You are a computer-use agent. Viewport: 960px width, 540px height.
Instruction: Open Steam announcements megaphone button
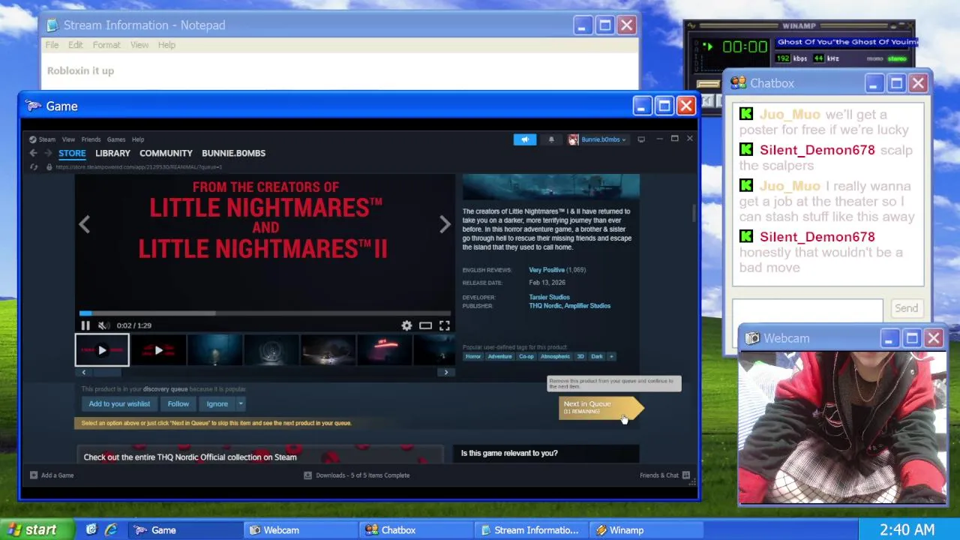[525, 139]
